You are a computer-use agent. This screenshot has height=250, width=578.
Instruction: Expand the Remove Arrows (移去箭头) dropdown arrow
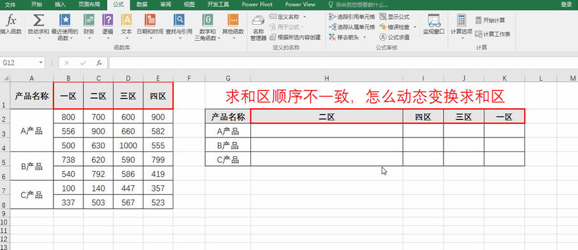click(365, 37)
